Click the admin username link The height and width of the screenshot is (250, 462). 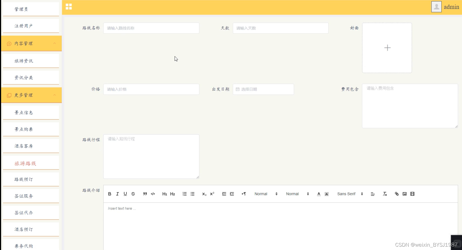(x=451, y=7)
